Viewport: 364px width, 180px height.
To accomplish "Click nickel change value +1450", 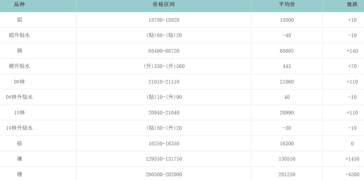I will (352, 159).
